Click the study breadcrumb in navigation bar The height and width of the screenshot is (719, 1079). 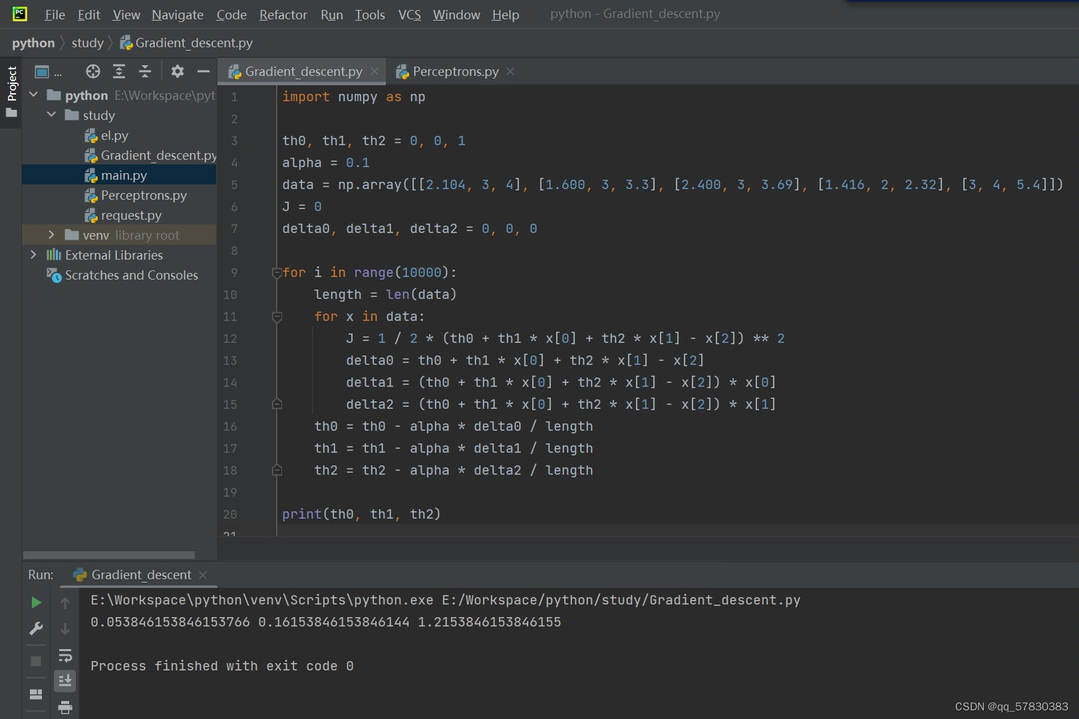click(x=88, y=43)
